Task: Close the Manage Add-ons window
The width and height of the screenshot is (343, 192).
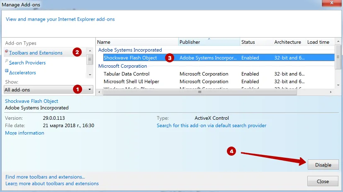Action: 331,3
